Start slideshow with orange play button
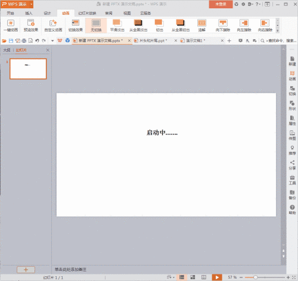 click(217, 277)
